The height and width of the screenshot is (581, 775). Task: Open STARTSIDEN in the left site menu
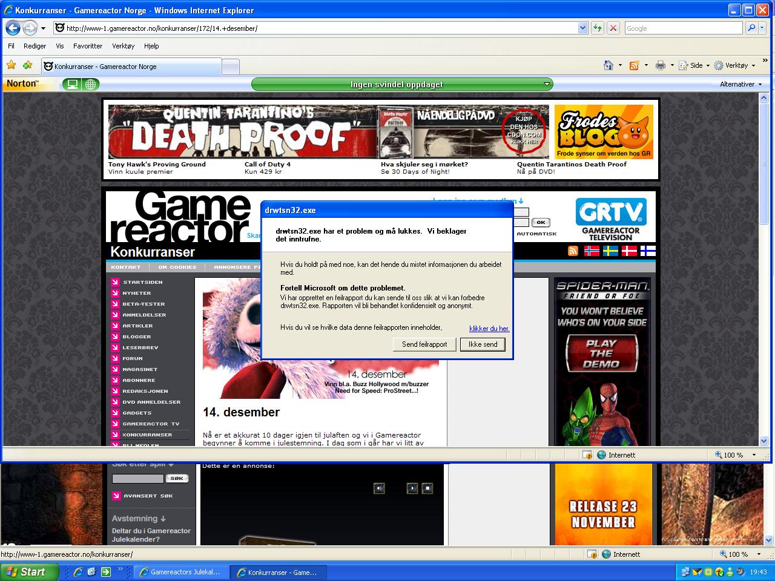click(x=142, y=282)
